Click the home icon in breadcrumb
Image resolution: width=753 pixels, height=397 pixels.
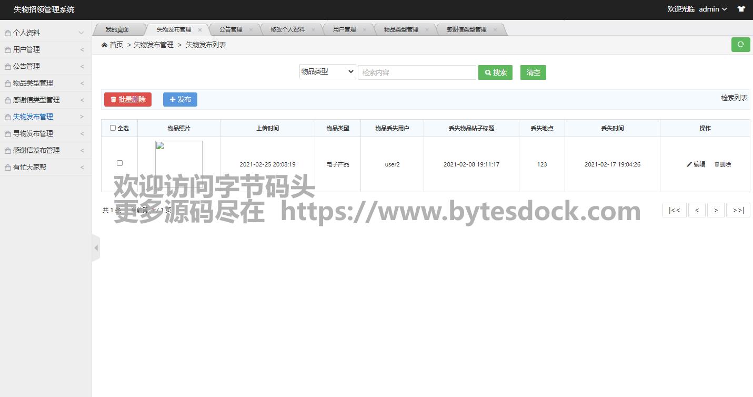(104, 45)
